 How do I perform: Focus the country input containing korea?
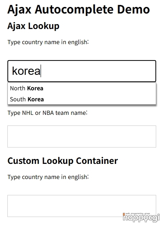tap(82, 71)
